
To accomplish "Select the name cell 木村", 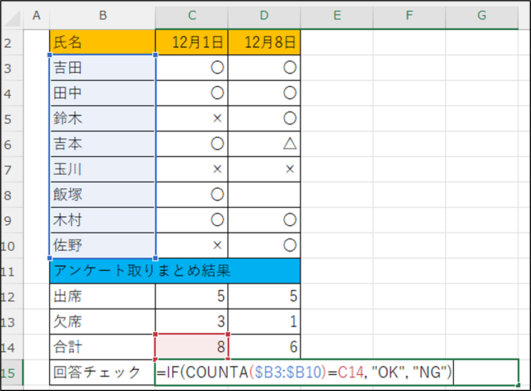I will coord(102,220).
